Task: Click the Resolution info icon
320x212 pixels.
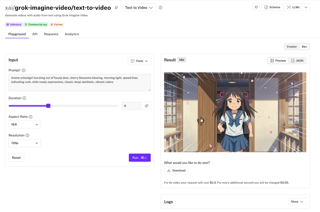Action: click(x=27, y=136)
